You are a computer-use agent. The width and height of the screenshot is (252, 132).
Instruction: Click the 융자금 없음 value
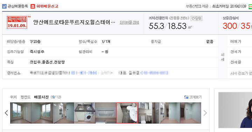click(210, 42)
